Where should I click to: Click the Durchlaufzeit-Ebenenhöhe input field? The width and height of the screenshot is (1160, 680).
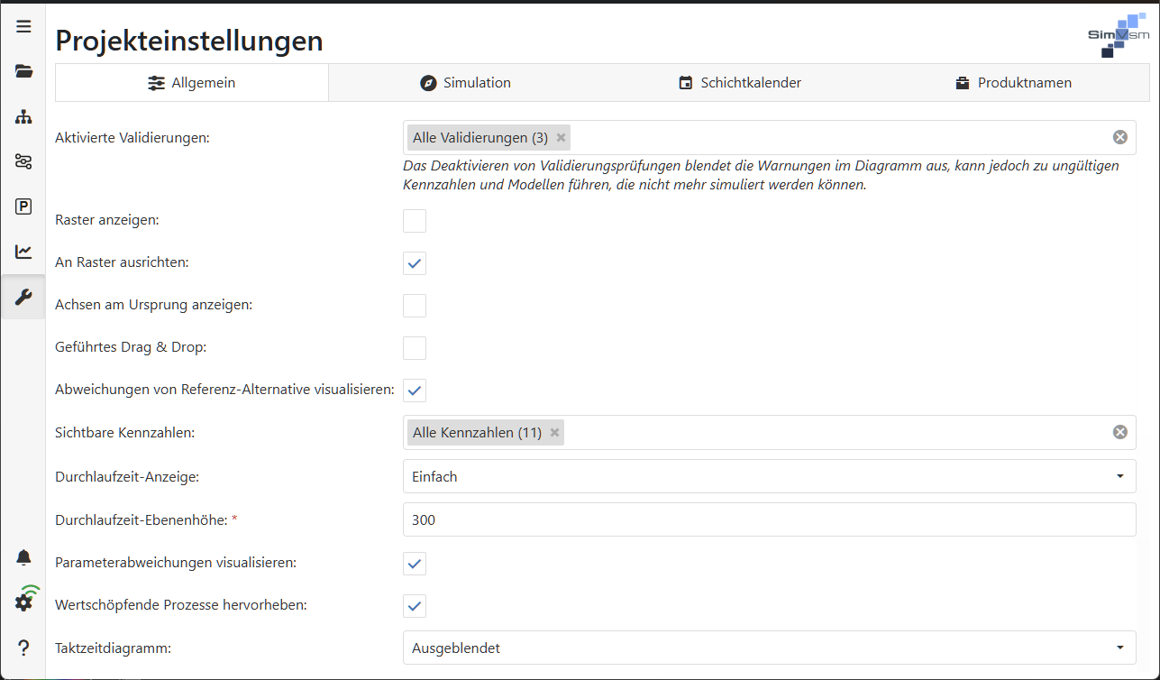click(769, 519)
